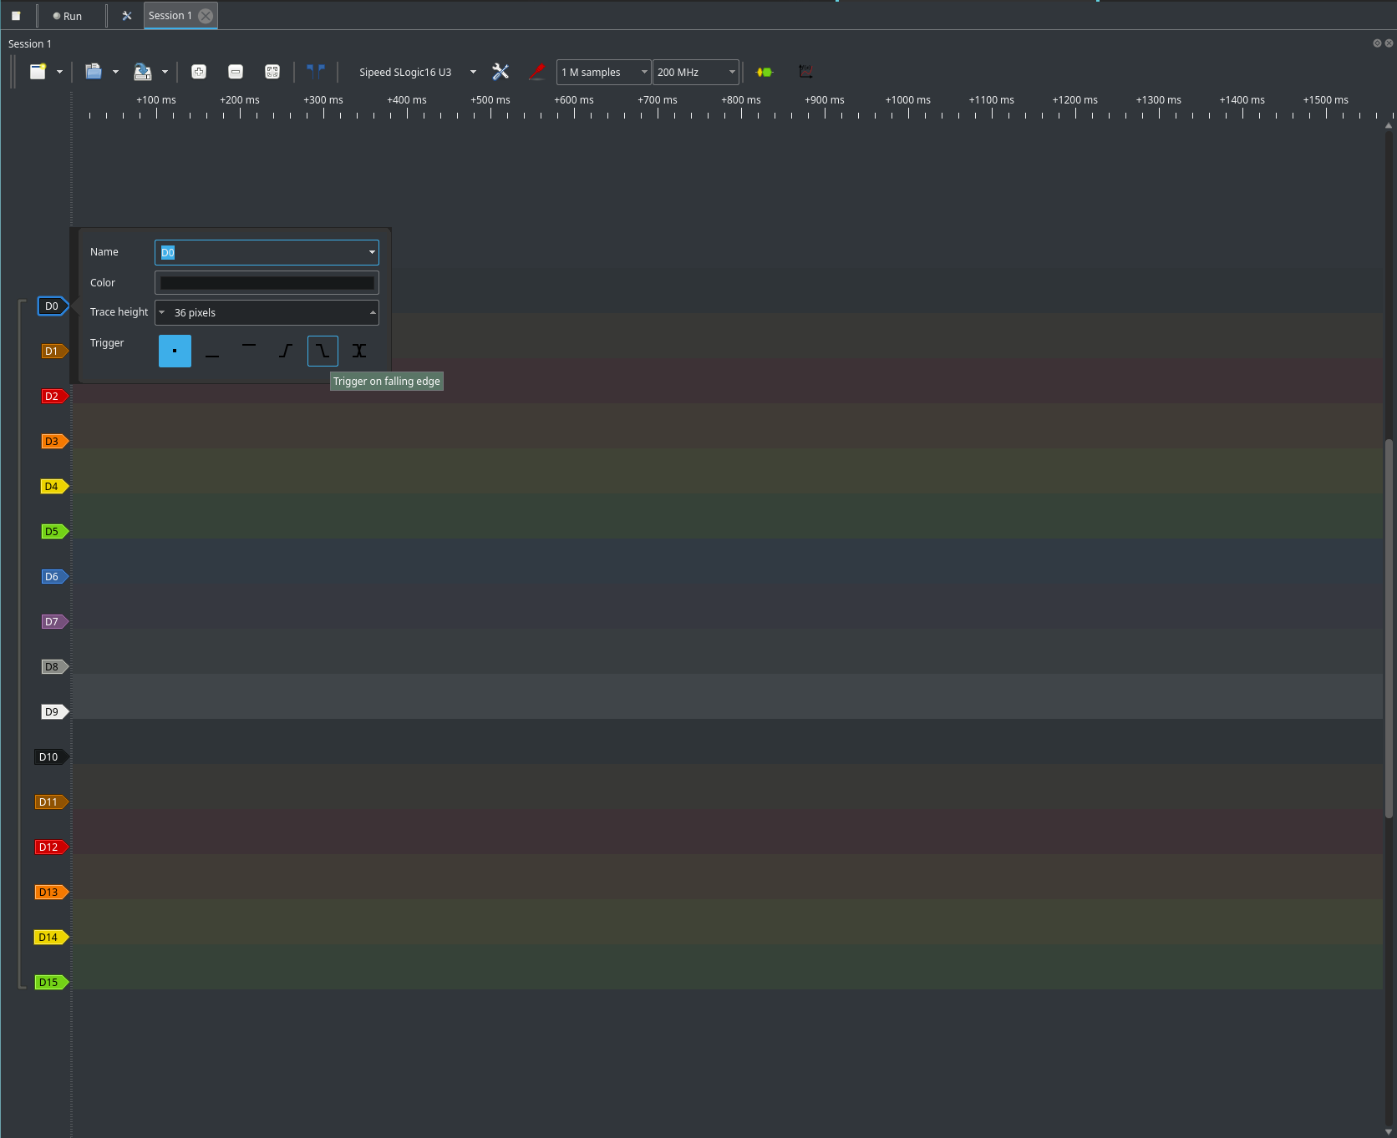The width and height of the screenshot is (1397, 1138).
Task: Switch to the Session 1 tab
Action: coord(170,16)
